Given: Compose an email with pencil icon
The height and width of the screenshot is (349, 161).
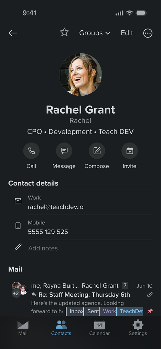Looking at the screenshot, I should click(x=97, y=151).
